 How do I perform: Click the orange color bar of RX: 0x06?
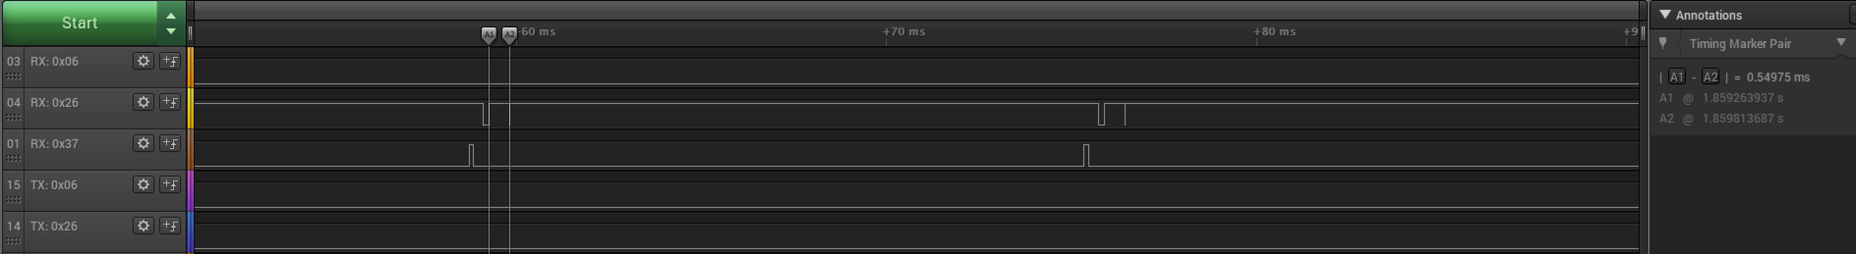(191, 68)
